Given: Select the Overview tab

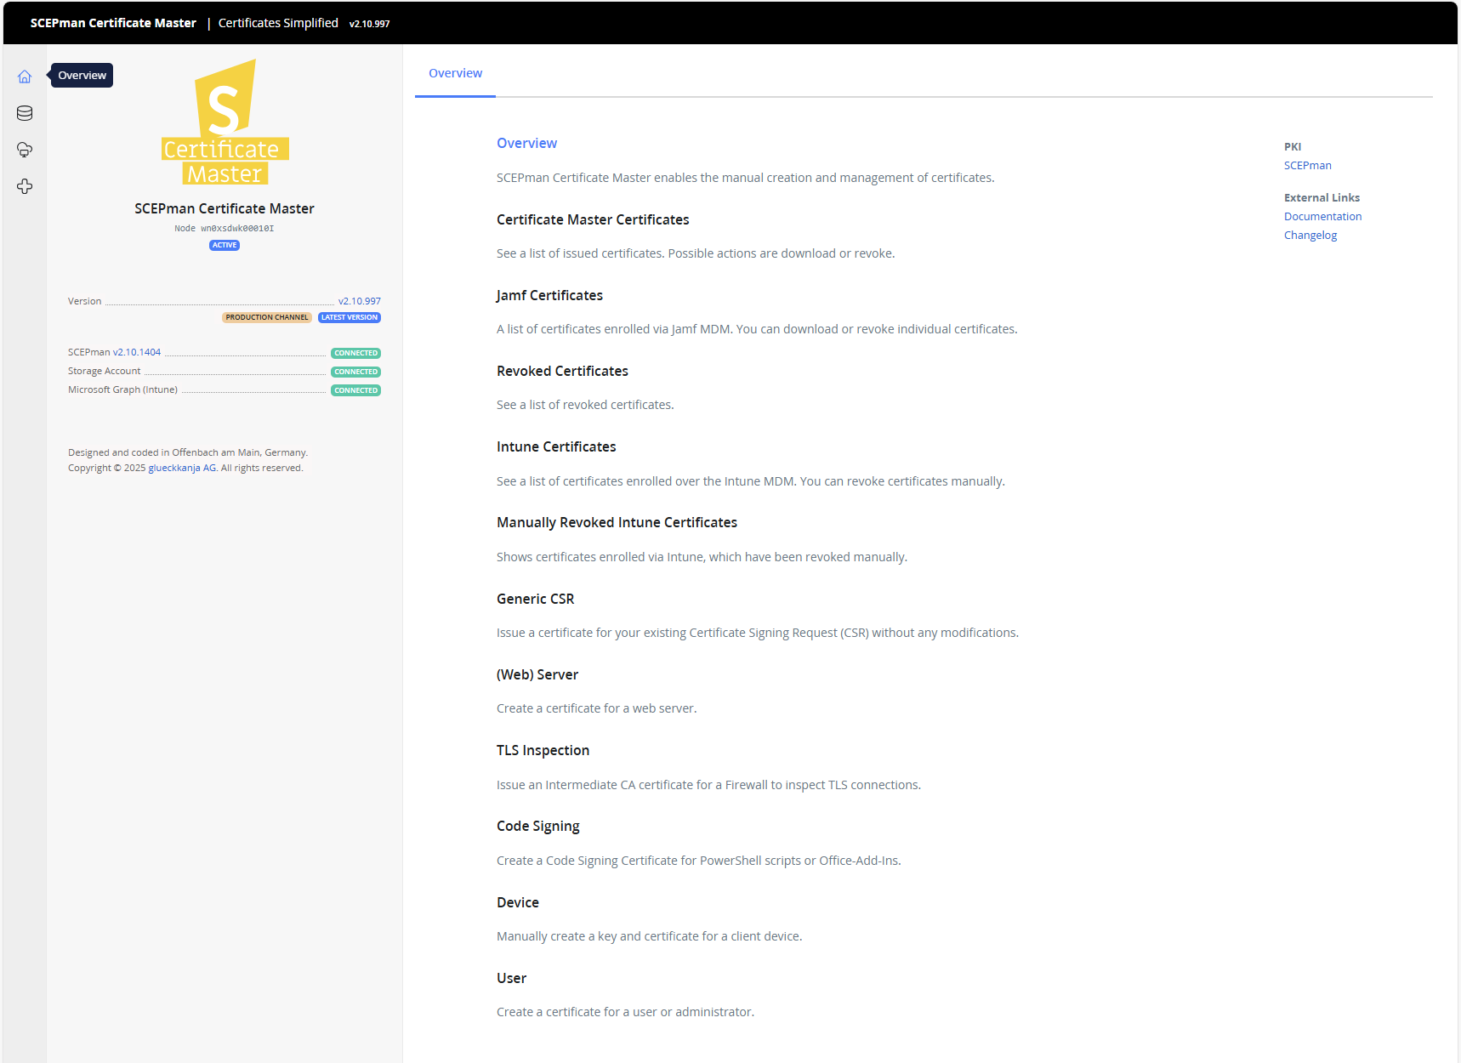Looking at the screenshot, I should pyautogui.click(x=455, y=73).
